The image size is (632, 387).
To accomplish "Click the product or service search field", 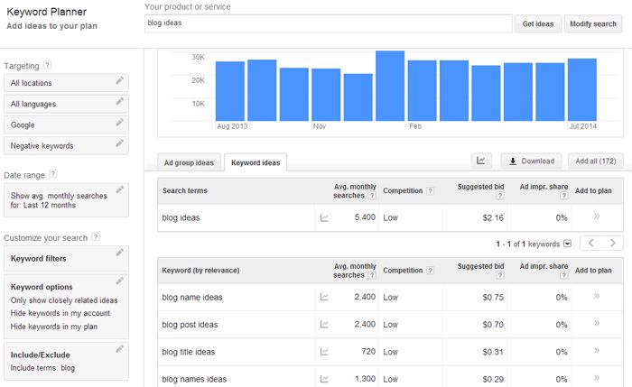I will coord(328,23).
